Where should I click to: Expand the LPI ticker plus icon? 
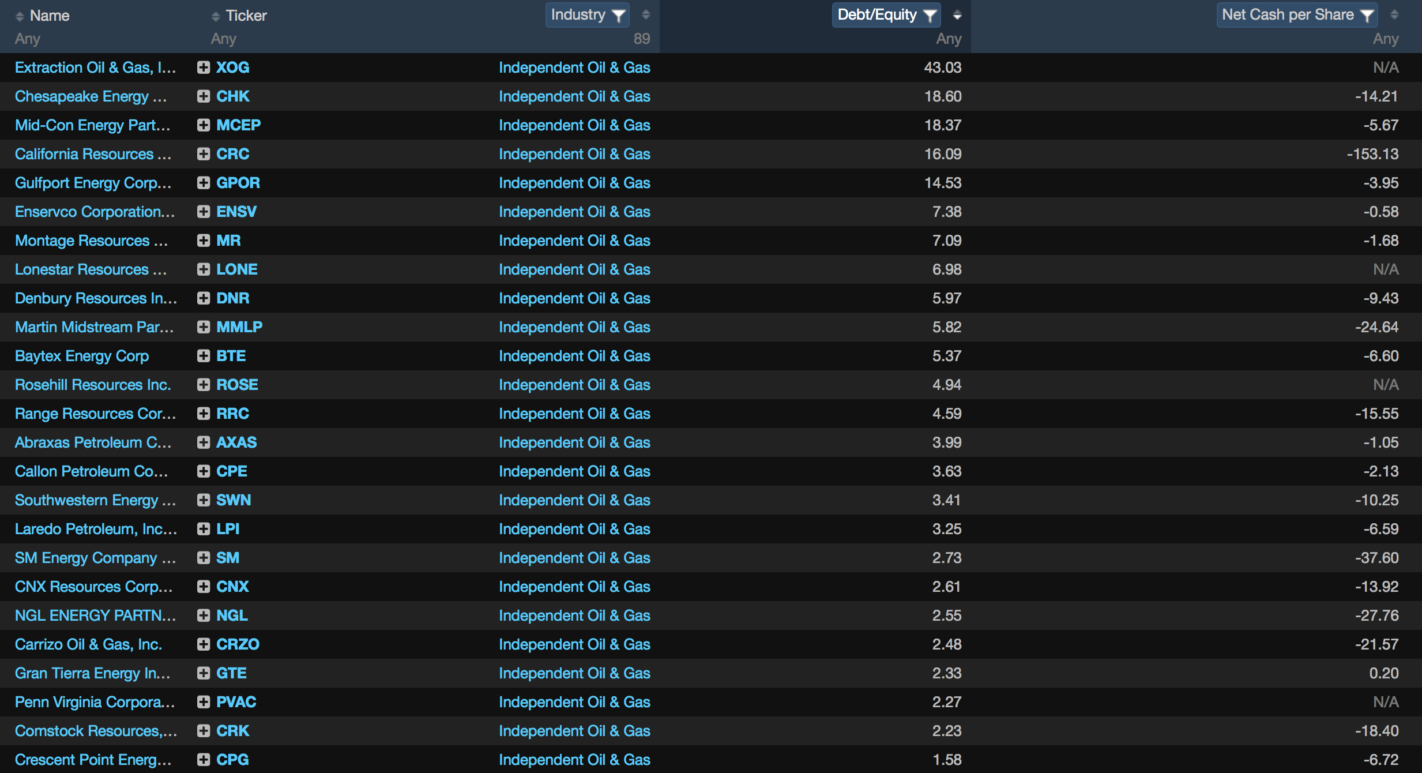tap(203, 529)
